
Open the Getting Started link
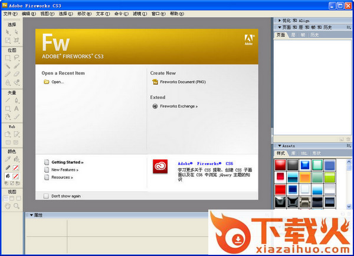pyautogui.click(x=67, y=162)
